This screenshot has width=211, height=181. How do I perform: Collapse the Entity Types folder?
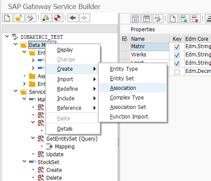click(24, 52)
